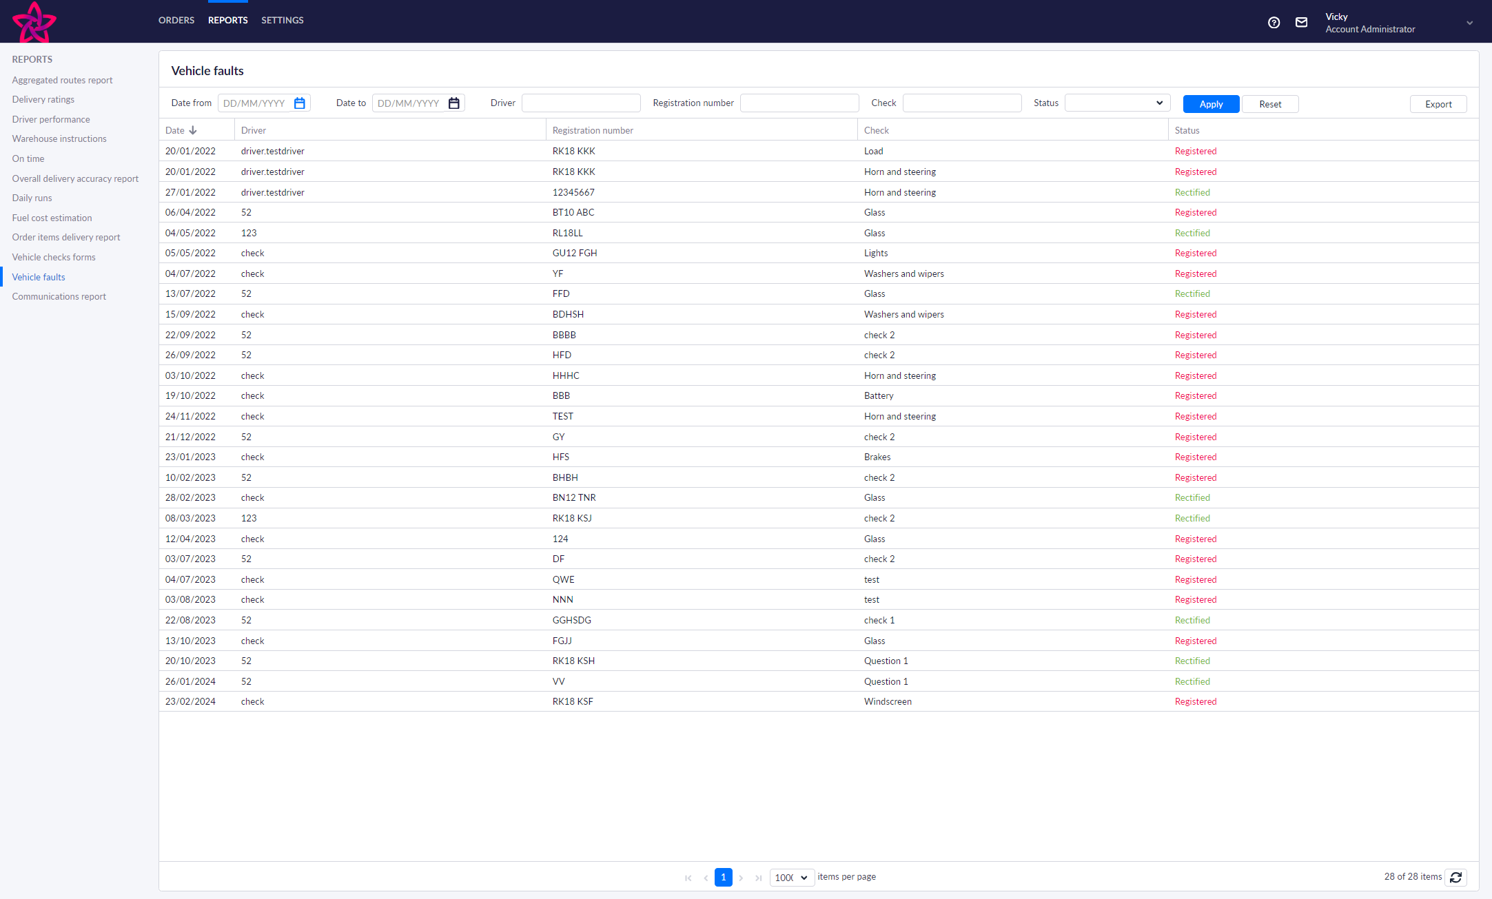The image size is (1492, 899).
Task: Go to next page arrow
Action: (x=741, y=878)
